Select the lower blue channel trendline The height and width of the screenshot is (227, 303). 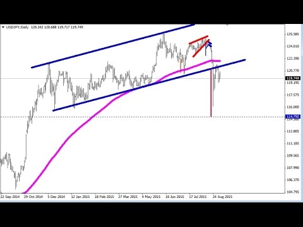[149, 85]
